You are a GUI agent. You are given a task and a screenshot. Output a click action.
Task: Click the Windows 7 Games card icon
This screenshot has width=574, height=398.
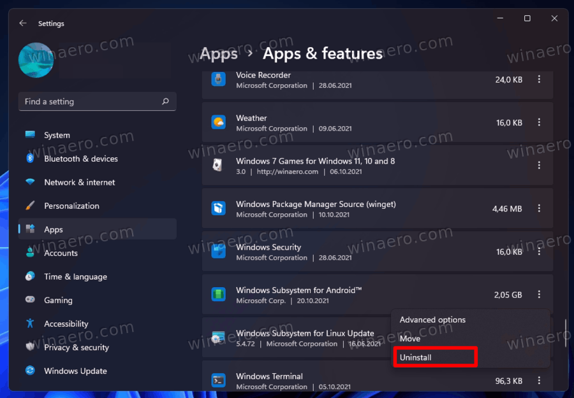click(x=218, y=165)
